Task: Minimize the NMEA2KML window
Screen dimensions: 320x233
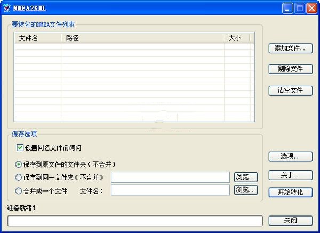Action: 287,8
